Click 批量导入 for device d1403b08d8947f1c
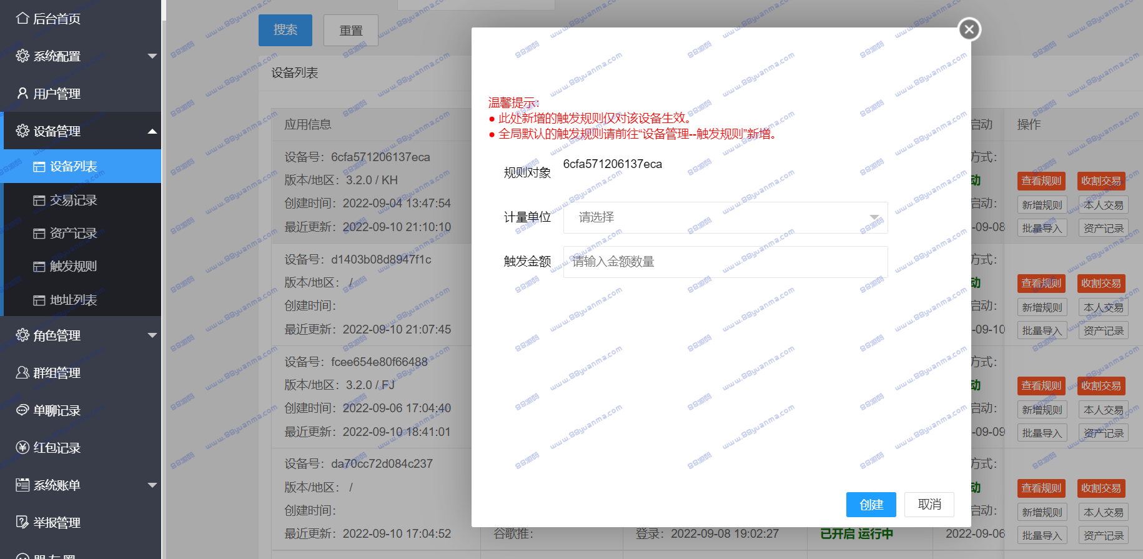Image resolution: width=1143 pixels, height=559 pixels. pos(1042,330)
